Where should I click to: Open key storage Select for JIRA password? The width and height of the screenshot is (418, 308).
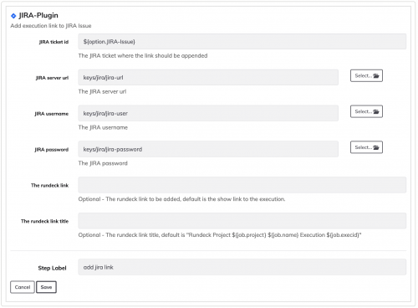click(x=366, y=147)
